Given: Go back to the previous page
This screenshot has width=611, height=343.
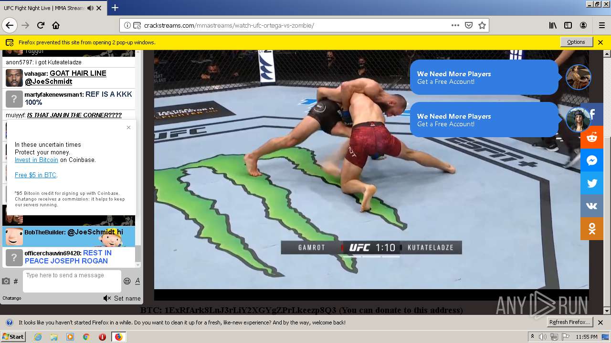Looking at the screenshot, I should tap(10, 25).
